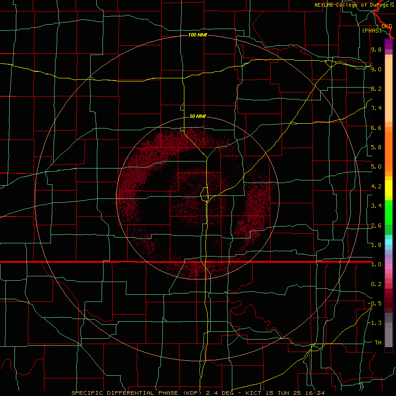Click the 50 NMI range ring label
Image resolution: width=396 pixels, height=396 pixels.
[x=198, y=116]
